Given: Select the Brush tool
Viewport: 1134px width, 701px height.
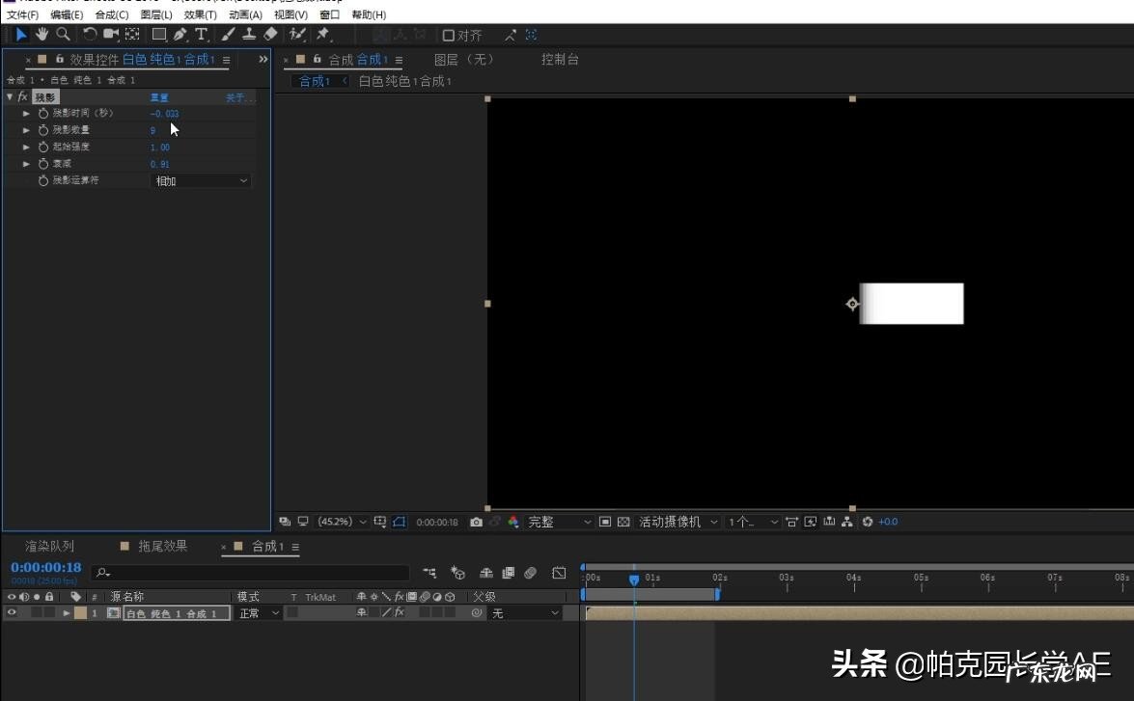Looking at the screenshot, I should (x=227, y=35).
